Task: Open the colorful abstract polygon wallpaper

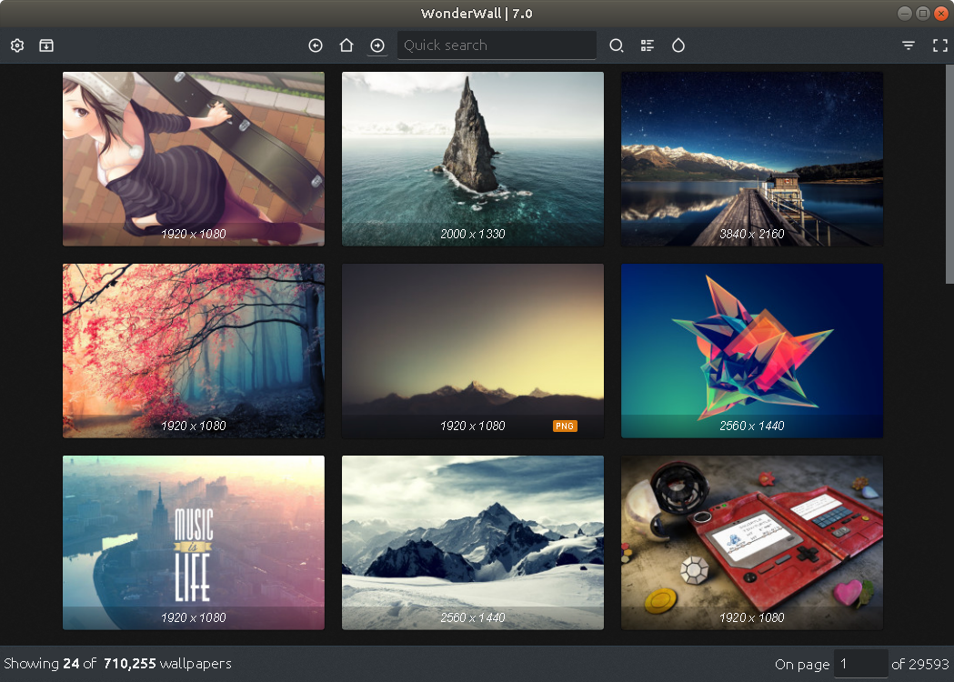Action: 751,350
